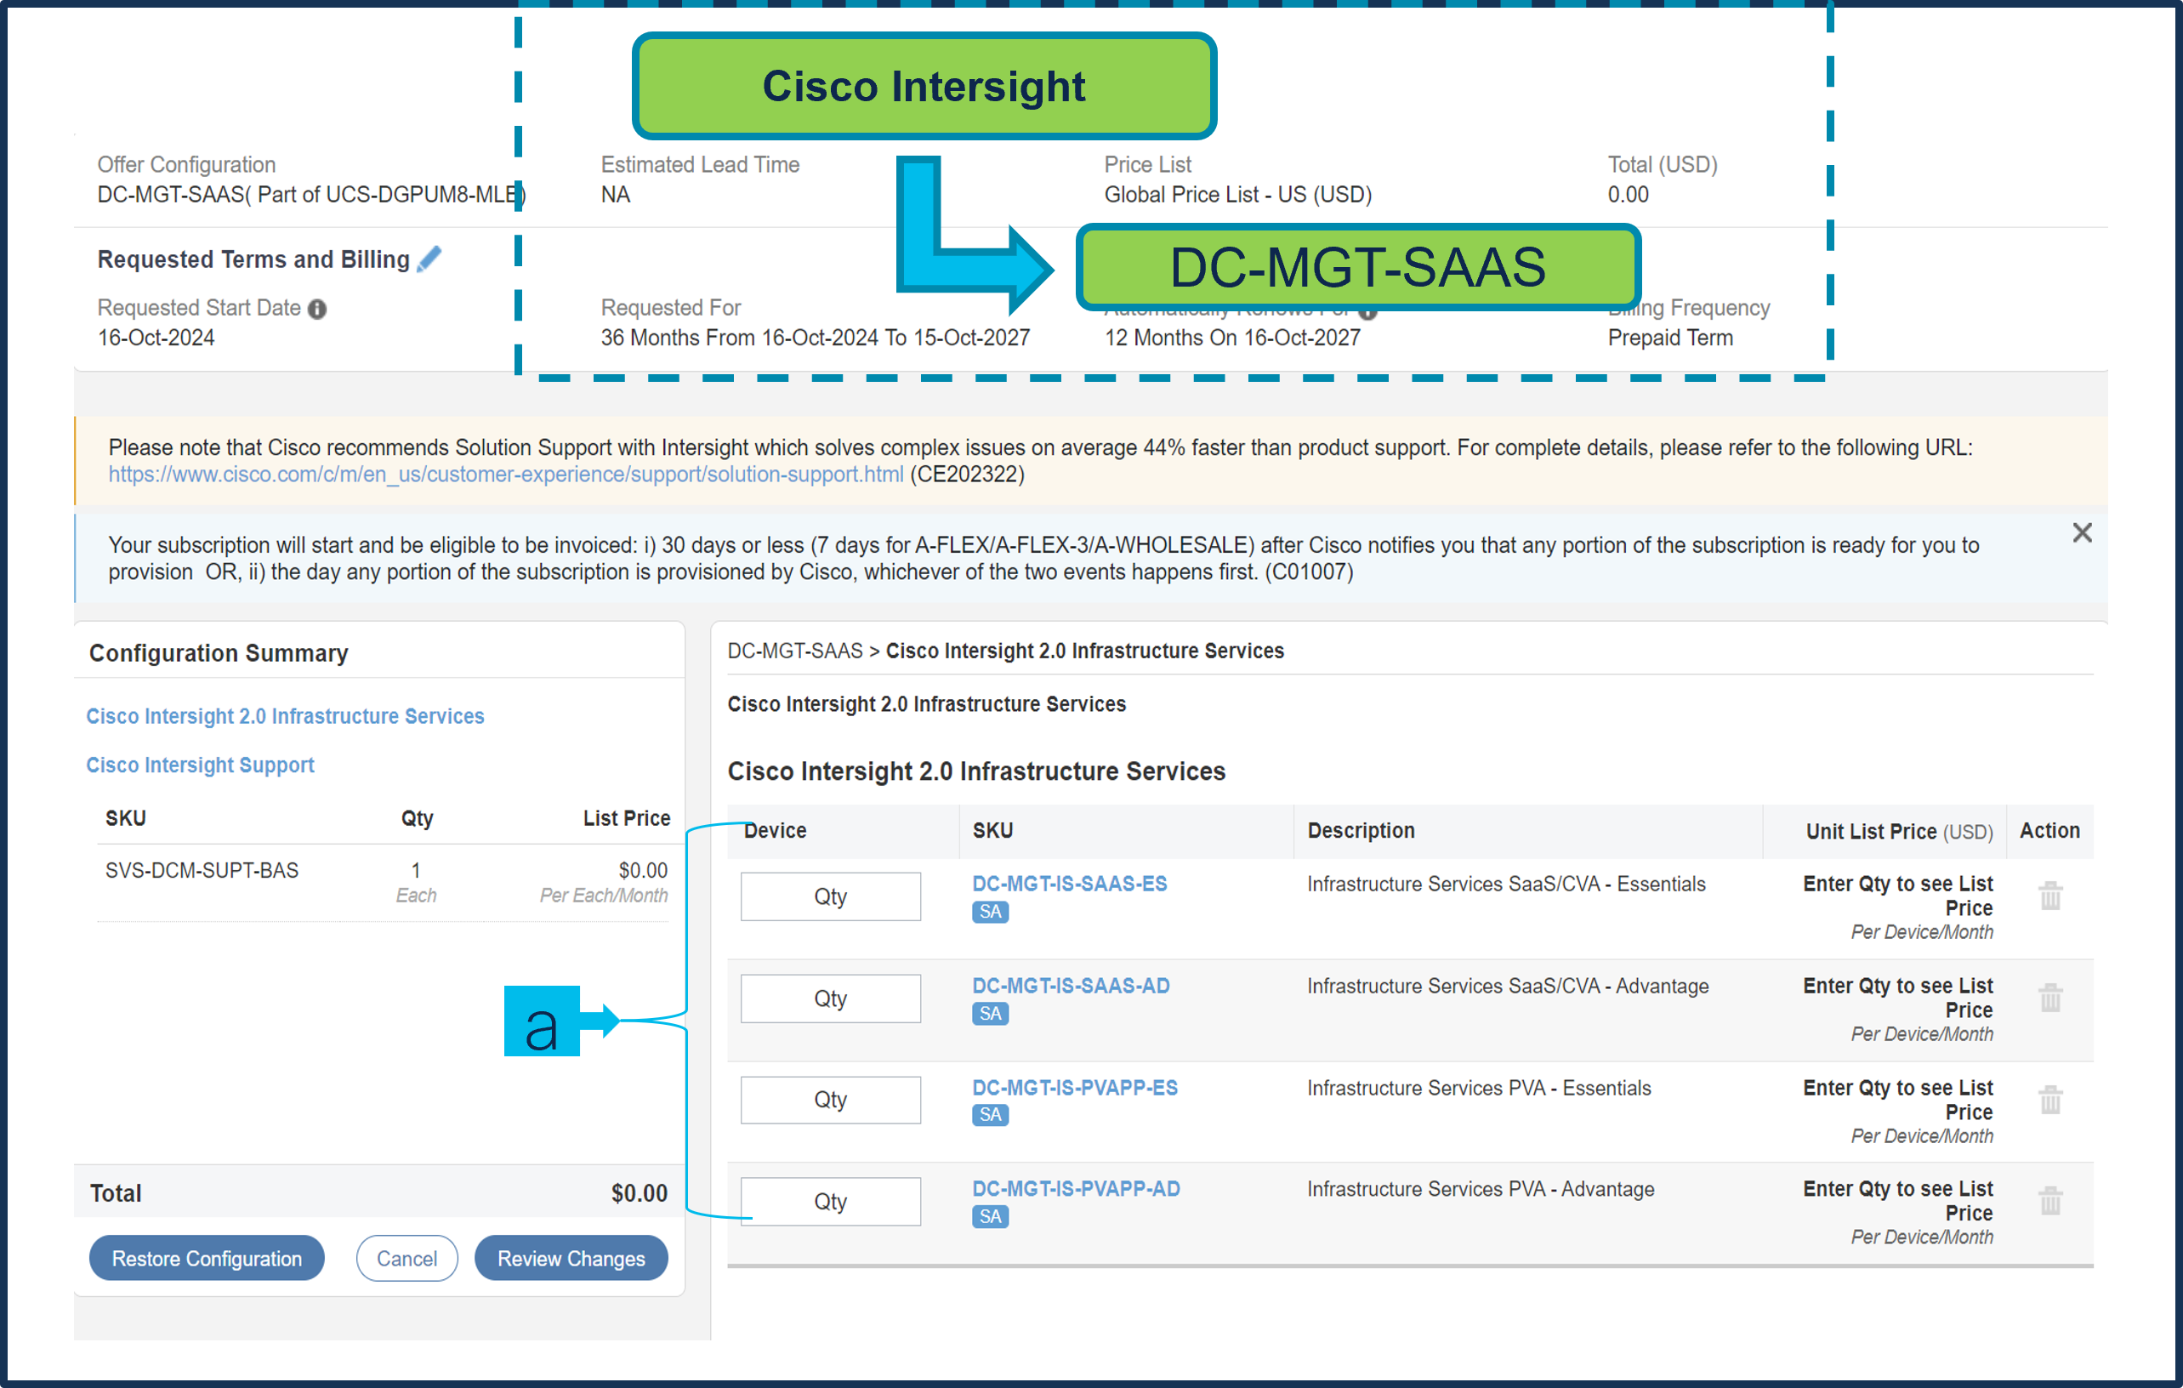Viewport: 2183px width, 1388px height.
Task: Open the DC-MGT-IS-PVAPP-AD SKU link
Action: (x=1075, y=1188)
